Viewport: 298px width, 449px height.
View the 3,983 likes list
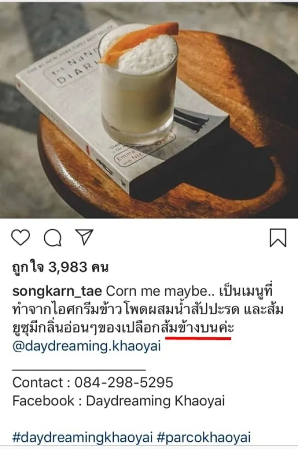pos(60,268)
